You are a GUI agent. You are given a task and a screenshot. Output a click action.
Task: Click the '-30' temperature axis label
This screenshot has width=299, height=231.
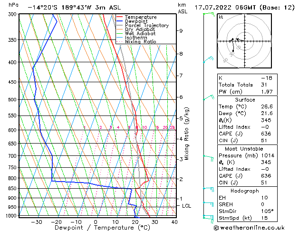coord(37,222)
